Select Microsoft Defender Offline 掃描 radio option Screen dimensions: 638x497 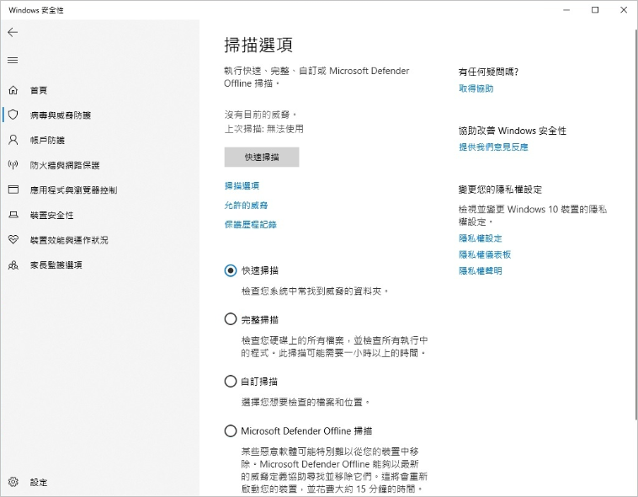[x=231, y=431]
